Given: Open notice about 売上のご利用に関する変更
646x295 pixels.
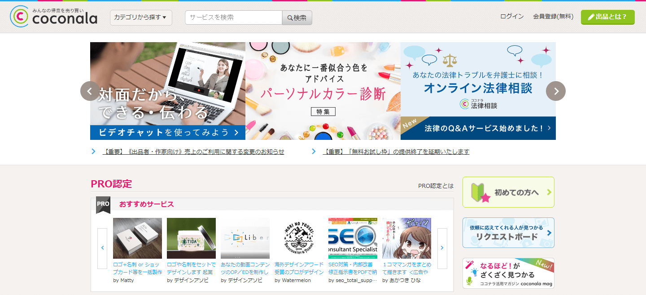Looking at the screenshot, I should (x=193, y=152).
